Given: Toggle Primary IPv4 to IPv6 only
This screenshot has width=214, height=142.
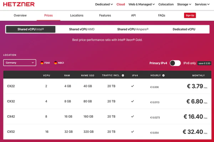Looking at the screenshot, I should [175, 63].
